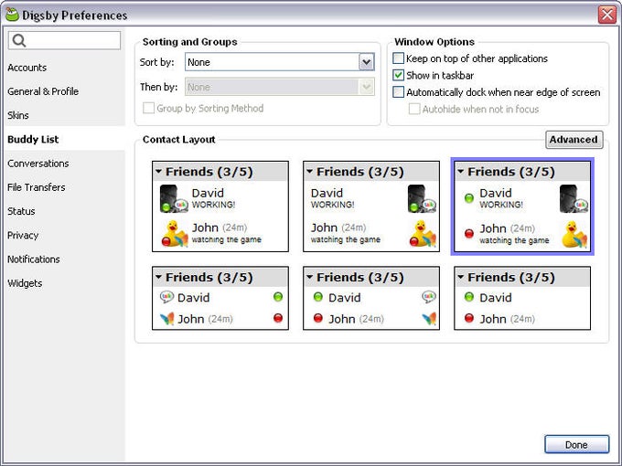Click the preferences search field

(x=64, y=40)
